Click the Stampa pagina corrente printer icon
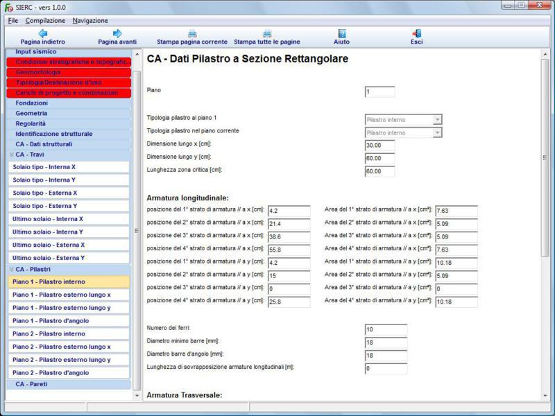 [192, 33]
